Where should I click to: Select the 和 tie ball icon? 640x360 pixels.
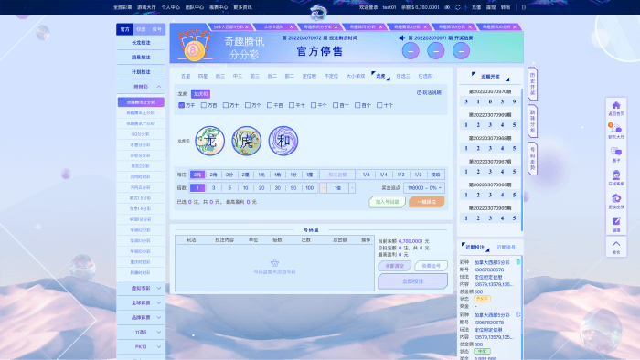(283, 141)
